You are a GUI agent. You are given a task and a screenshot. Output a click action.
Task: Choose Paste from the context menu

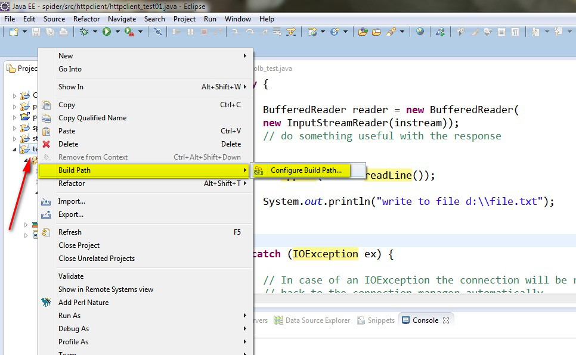coord(145,131)
